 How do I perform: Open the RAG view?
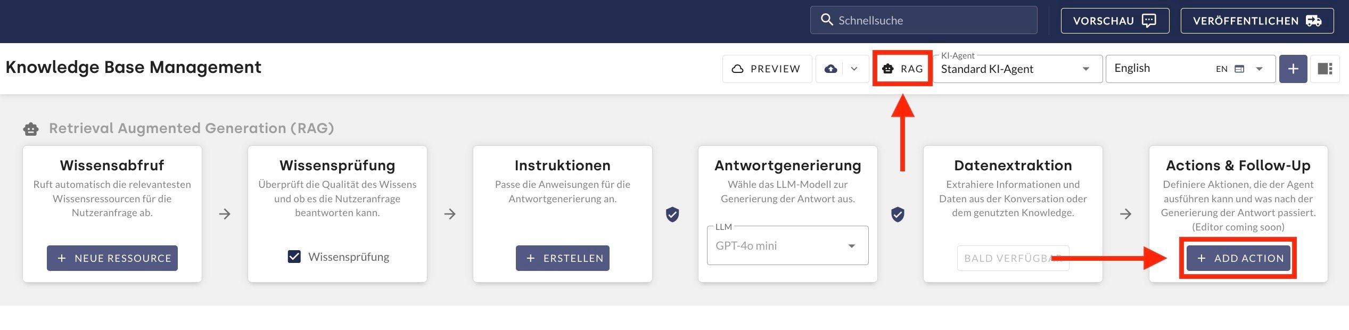click(x=903, y=69)
